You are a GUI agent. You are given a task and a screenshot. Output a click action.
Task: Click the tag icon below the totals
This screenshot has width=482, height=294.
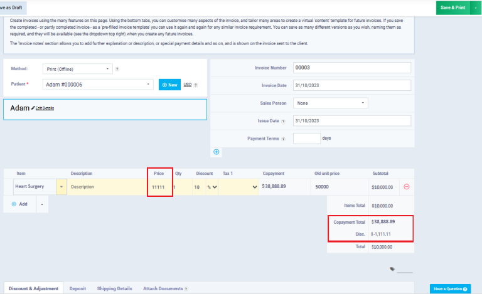(392, 269)
